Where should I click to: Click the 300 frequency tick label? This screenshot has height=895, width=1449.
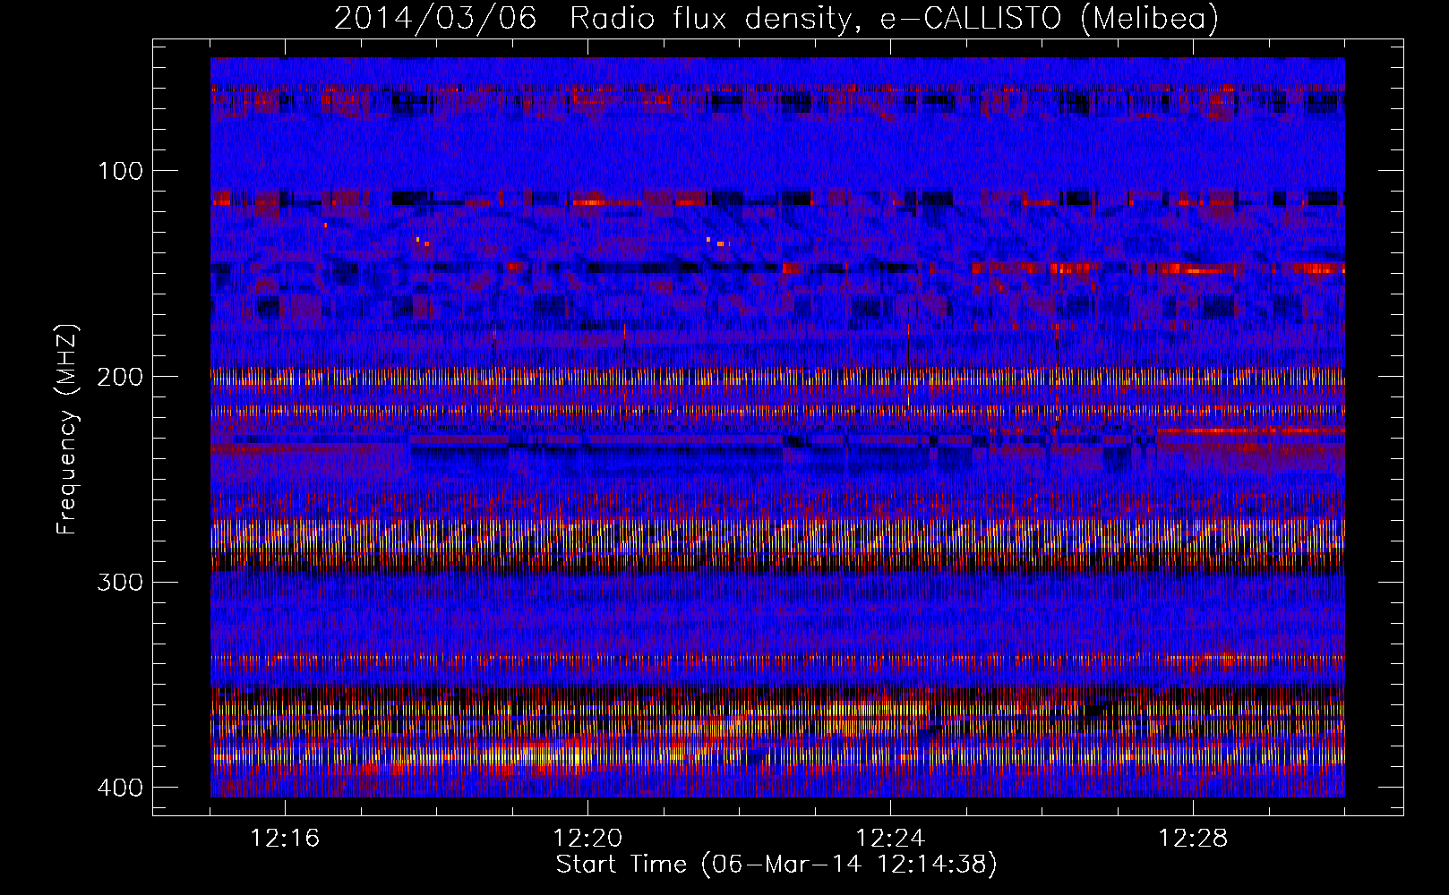119,583
